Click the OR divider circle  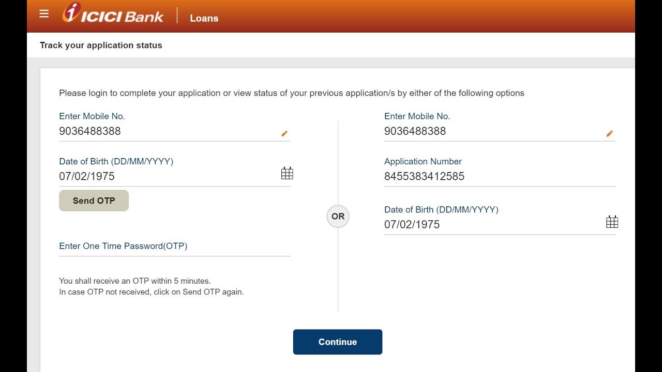[x=338, y=216]
